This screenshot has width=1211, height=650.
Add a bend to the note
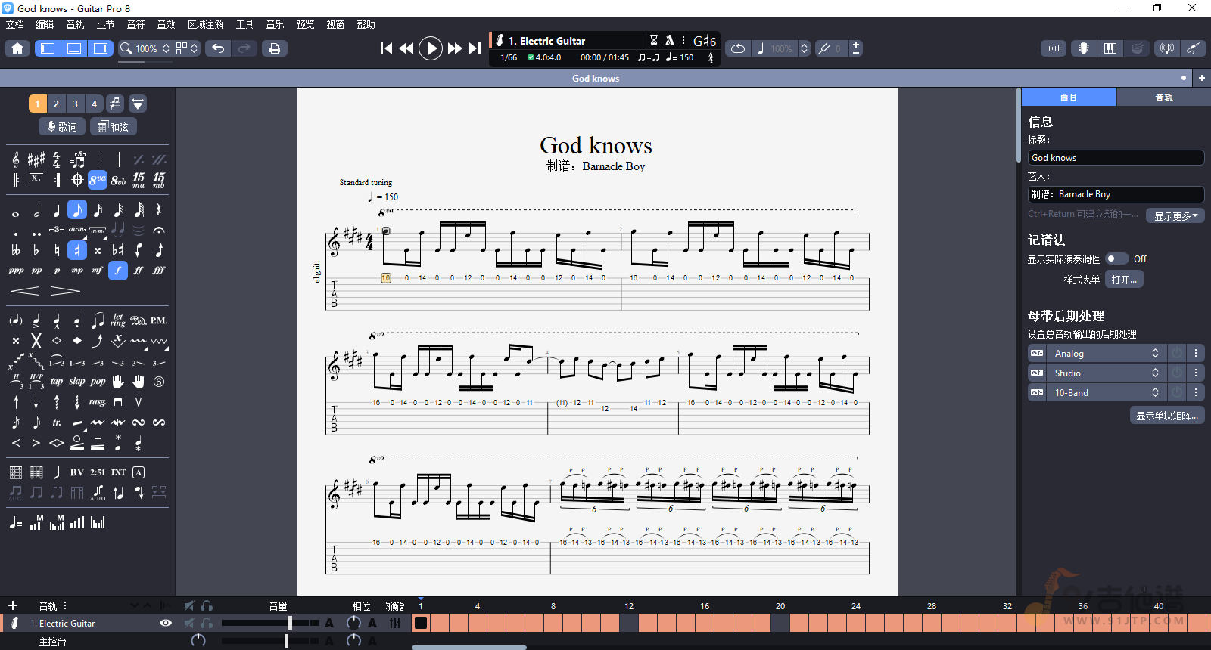pos(98,341)
